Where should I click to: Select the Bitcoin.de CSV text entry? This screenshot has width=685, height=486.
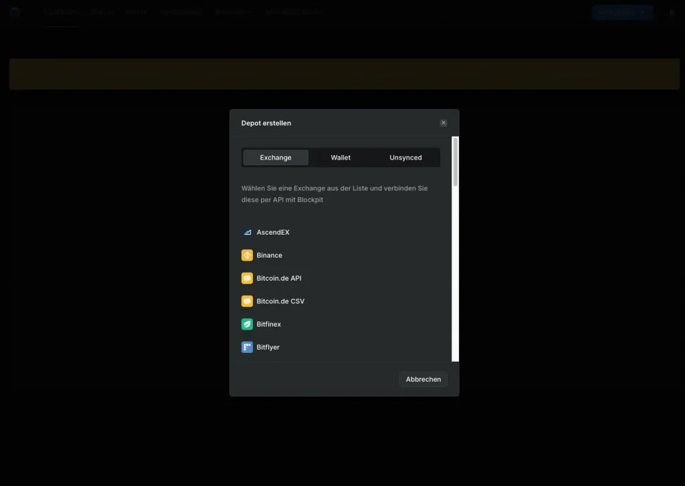tap(280, 301)
